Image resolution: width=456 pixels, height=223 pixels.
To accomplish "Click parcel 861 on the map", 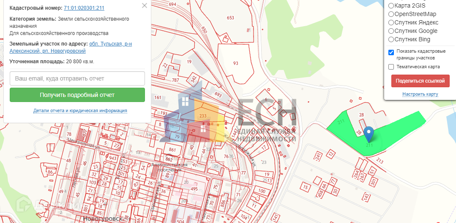I will pos(172,150).
